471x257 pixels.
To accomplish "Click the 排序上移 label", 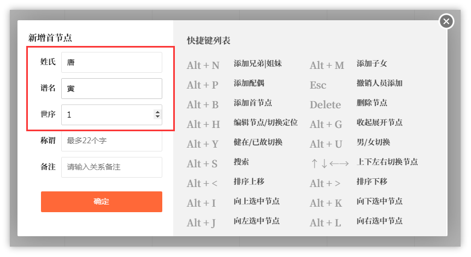I will (249, 182).
